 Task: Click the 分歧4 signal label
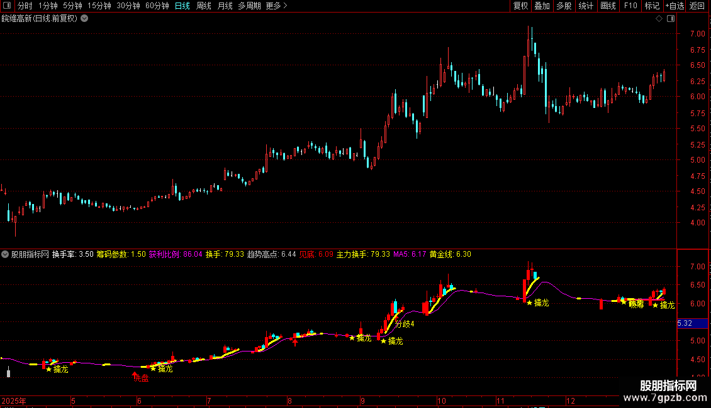[405, 324]
